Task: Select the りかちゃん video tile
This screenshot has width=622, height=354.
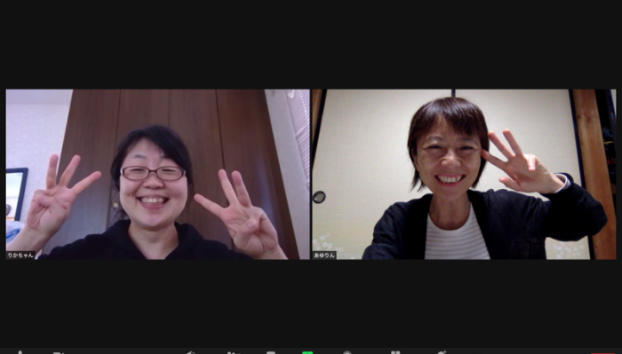Action: point(158,174)
